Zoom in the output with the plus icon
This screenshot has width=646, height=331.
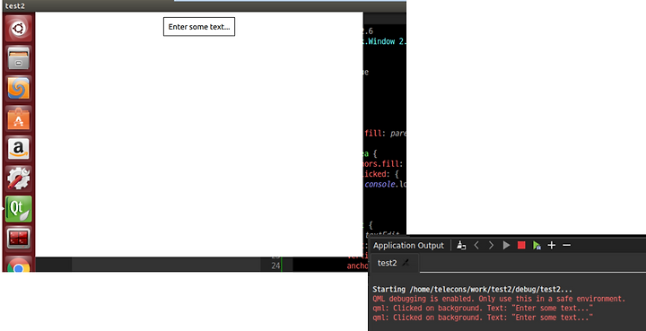click(x=552, y=246)
